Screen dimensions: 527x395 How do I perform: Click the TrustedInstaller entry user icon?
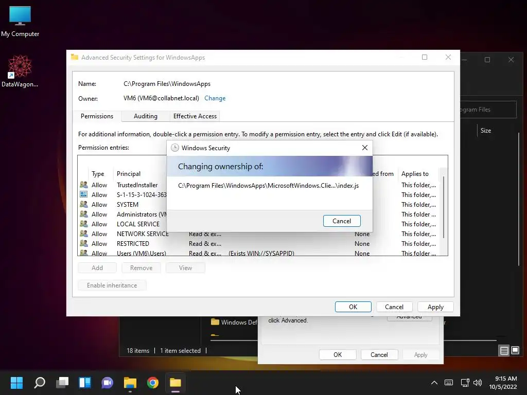tap(84, 185)
